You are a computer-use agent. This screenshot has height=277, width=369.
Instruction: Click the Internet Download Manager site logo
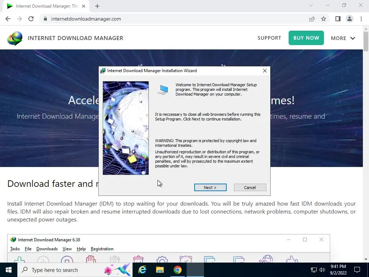click(15, 38)
